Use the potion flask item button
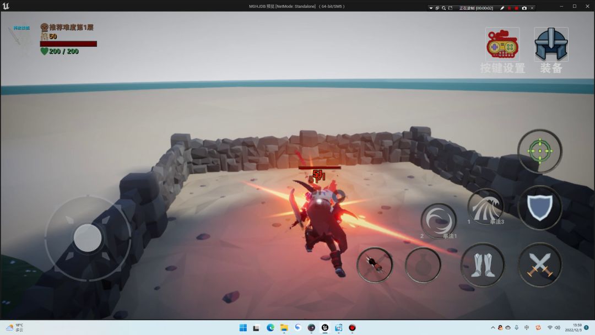Image resolution: width=595 pixels, height=335 pixels. tap(423, 265)
